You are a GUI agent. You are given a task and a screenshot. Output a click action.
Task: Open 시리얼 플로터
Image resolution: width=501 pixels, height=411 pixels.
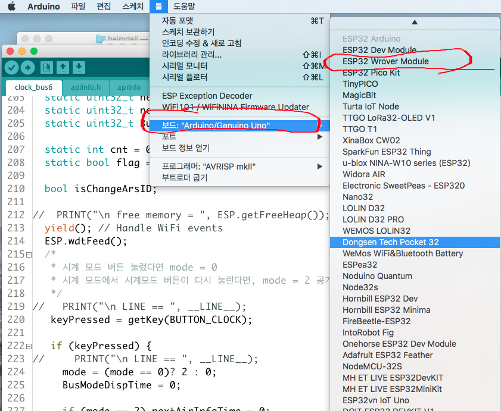pos(239,77)
